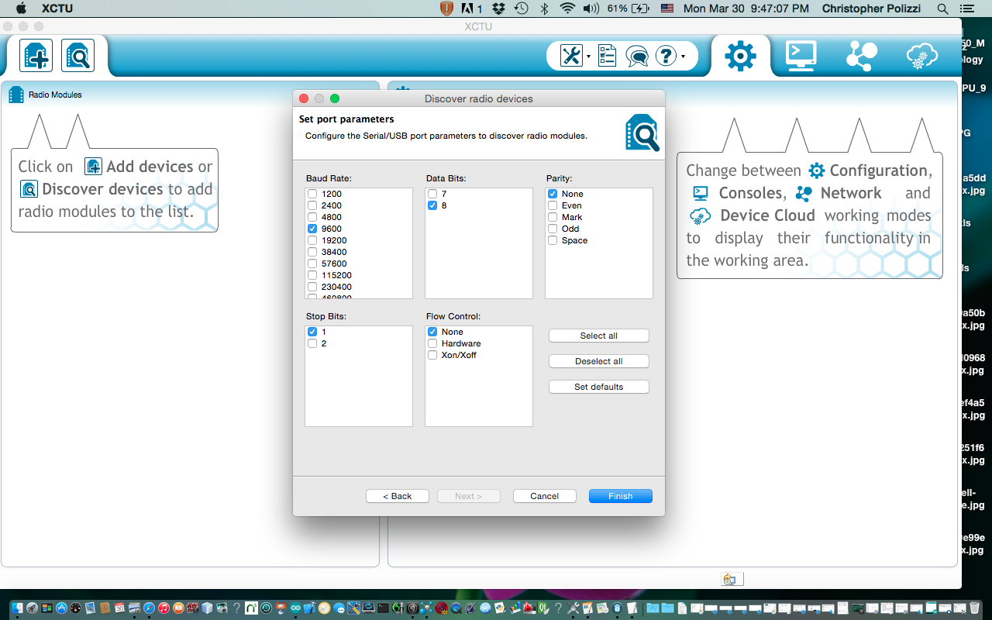992x620 pixels.
Task: Click the Radio Modules panel icon
Action: pyautogui.click(x=16, y=95)
